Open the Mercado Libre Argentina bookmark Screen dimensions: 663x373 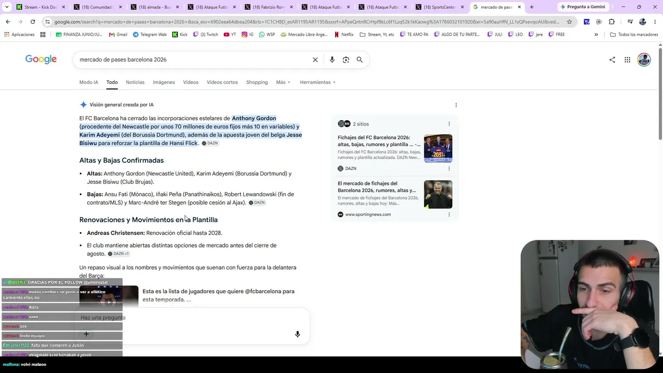(304, 34)
